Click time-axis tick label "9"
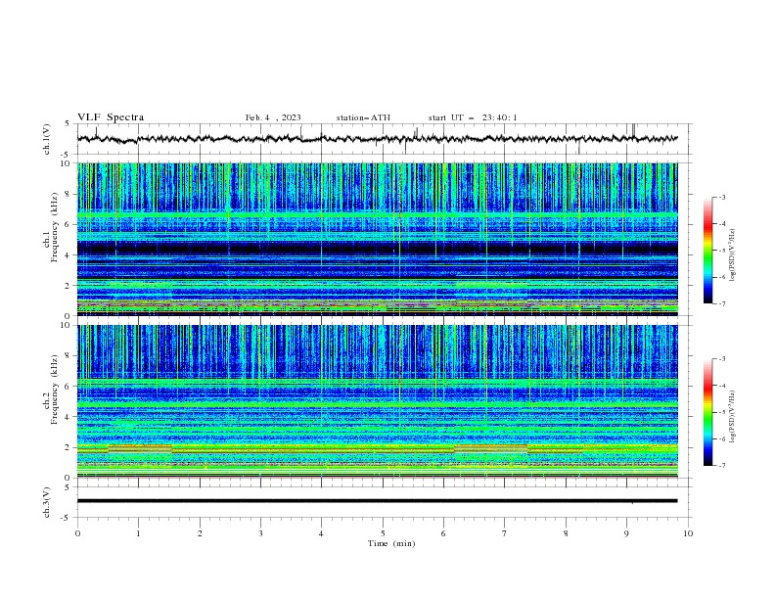 click(x=626, y=533)
